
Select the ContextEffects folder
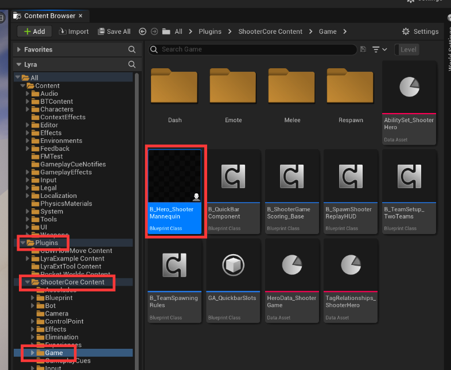pyautogui.click(x=63, y=117)
